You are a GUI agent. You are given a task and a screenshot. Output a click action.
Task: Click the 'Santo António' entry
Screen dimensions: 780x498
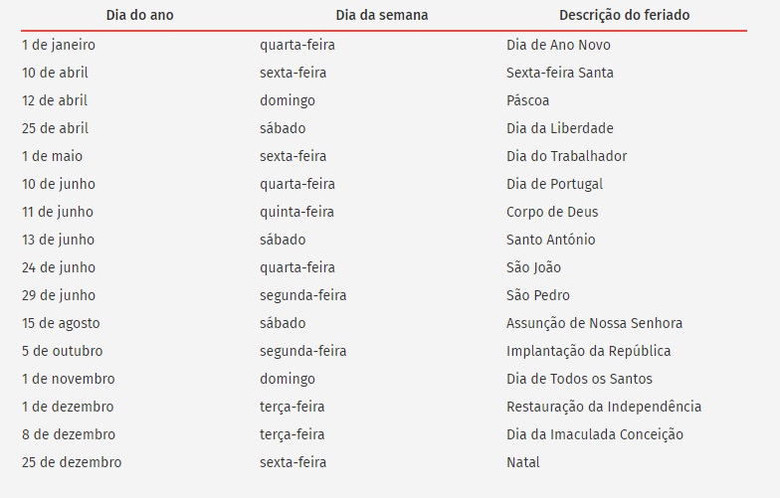click(x=551, y=240)
